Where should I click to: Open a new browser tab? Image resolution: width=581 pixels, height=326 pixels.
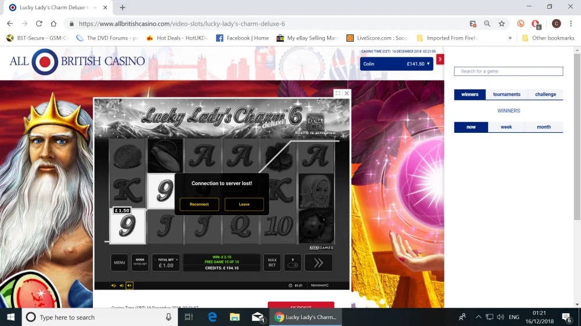click(x=122, y=8)
